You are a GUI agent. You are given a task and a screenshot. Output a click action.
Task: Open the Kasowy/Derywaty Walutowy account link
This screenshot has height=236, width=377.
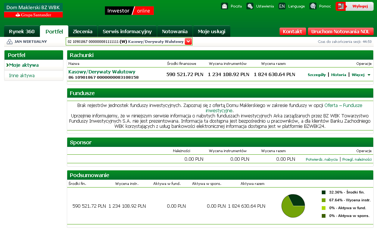click(102, 72)
